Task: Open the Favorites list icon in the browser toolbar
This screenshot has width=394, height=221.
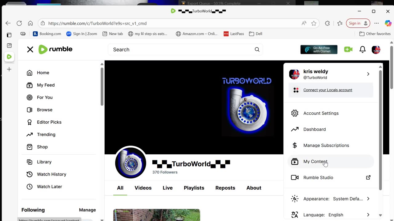Action: (340, 23)
